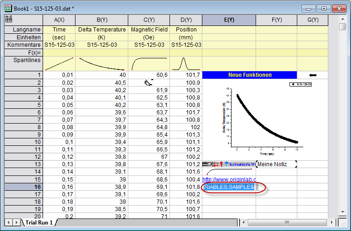Open the Position sparkline peak graph
Image resolution: width=351 pixels, height=231 pixels.
186,64
